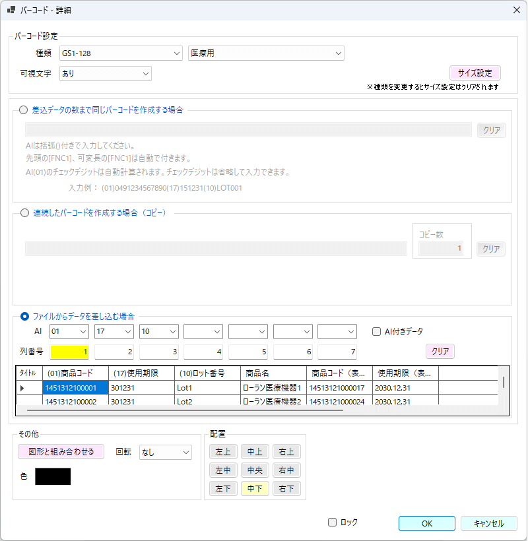528x541 pixels.
Task: Dismiss the dialog with キャンセル
Action: pyautogui.click(x=488, y=523)
